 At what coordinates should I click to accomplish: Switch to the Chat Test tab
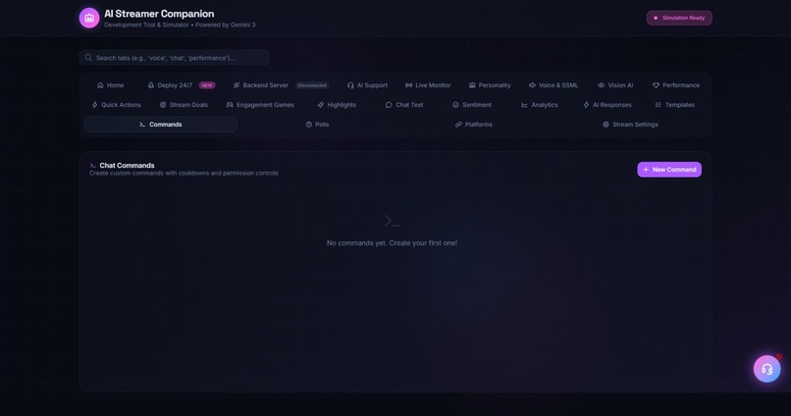tap(404, 105)
